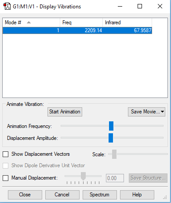Minimize the Display Vibrations window
This screenshot has height=203, width=171.
coord(120,6)
